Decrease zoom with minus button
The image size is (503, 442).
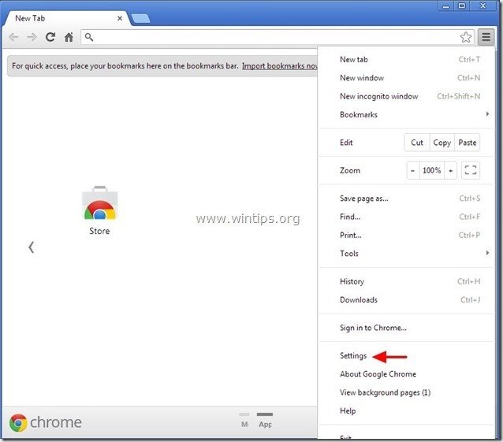point(413,170)
